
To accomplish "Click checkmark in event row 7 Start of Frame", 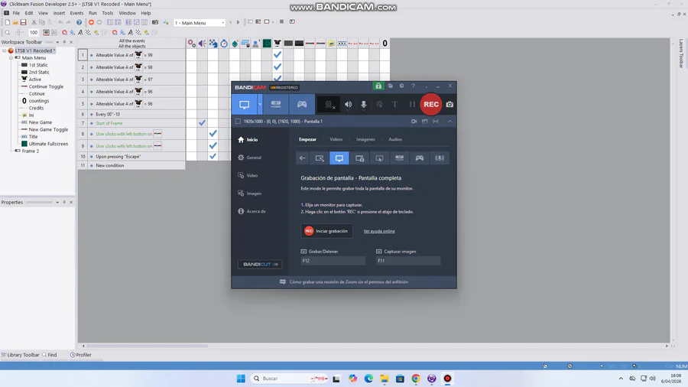I will tap(202, 123).
